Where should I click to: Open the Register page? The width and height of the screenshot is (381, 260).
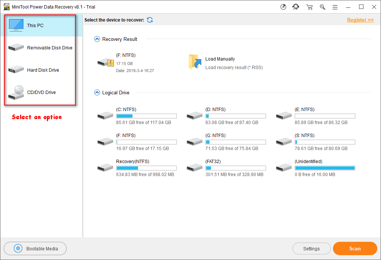(360, 20)
